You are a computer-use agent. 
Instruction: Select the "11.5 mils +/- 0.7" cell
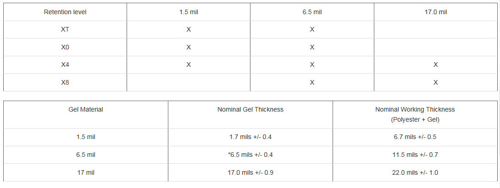(x=415, y=155)
